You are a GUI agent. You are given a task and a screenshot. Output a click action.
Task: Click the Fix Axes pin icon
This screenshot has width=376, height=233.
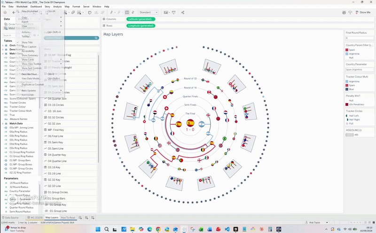click(133, 13)
